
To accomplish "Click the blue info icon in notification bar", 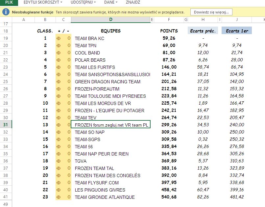I will click(x=6, y=12).
